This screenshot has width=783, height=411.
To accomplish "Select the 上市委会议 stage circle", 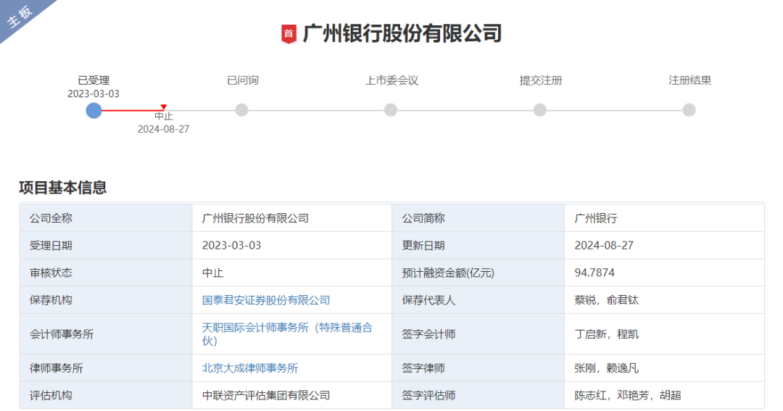I will pyautogui.click(x=391, y=110).
